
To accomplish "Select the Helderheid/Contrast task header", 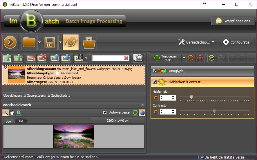I will 202,82.
